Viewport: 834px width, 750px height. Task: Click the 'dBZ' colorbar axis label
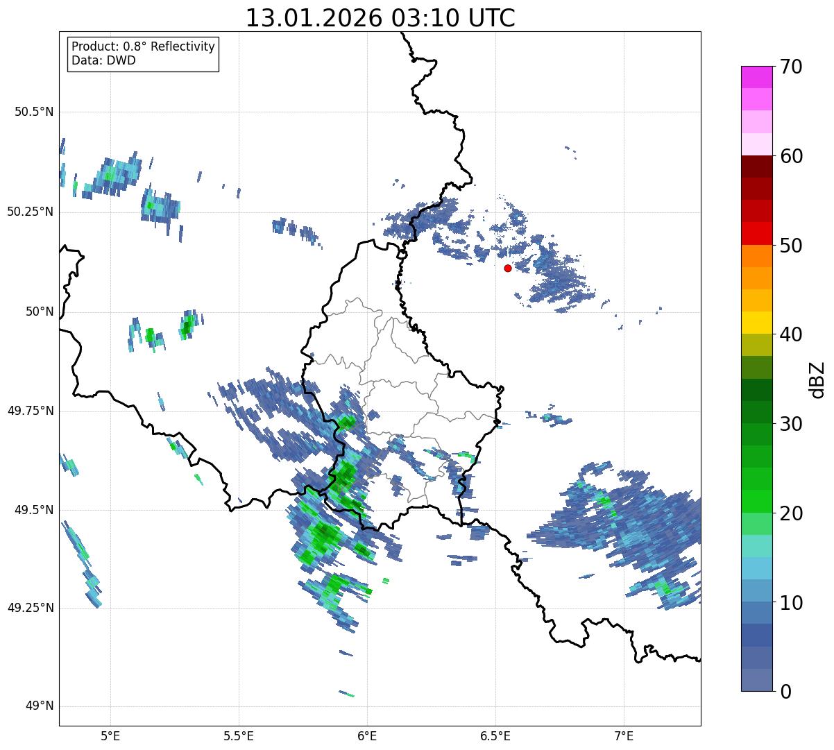point(817,380)
